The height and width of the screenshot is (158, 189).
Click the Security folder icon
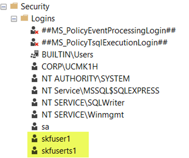pos(14,6)
